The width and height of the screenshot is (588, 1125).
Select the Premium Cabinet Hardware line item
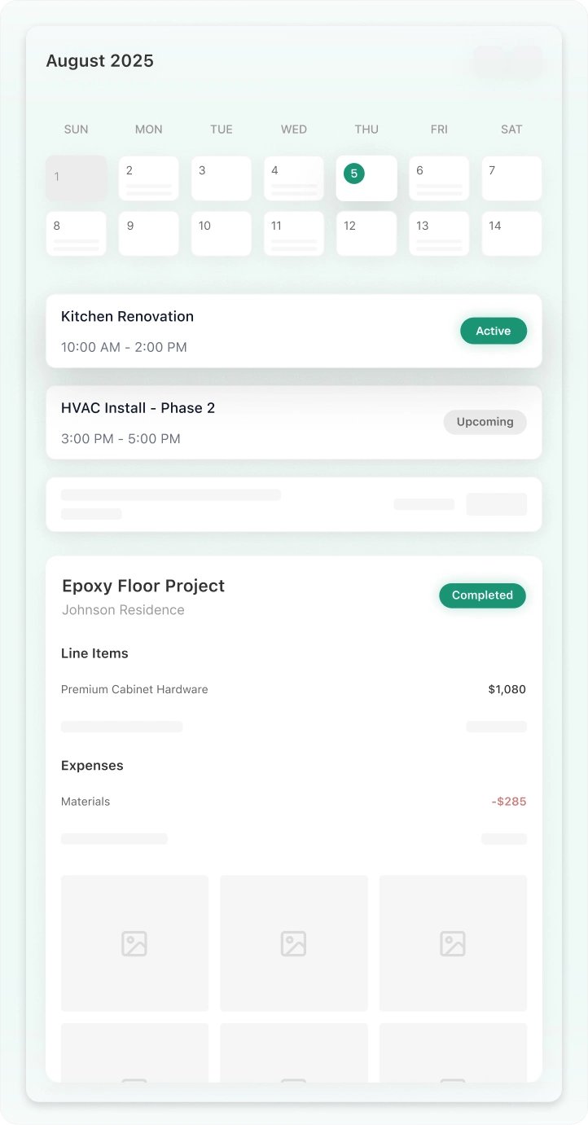134,689
